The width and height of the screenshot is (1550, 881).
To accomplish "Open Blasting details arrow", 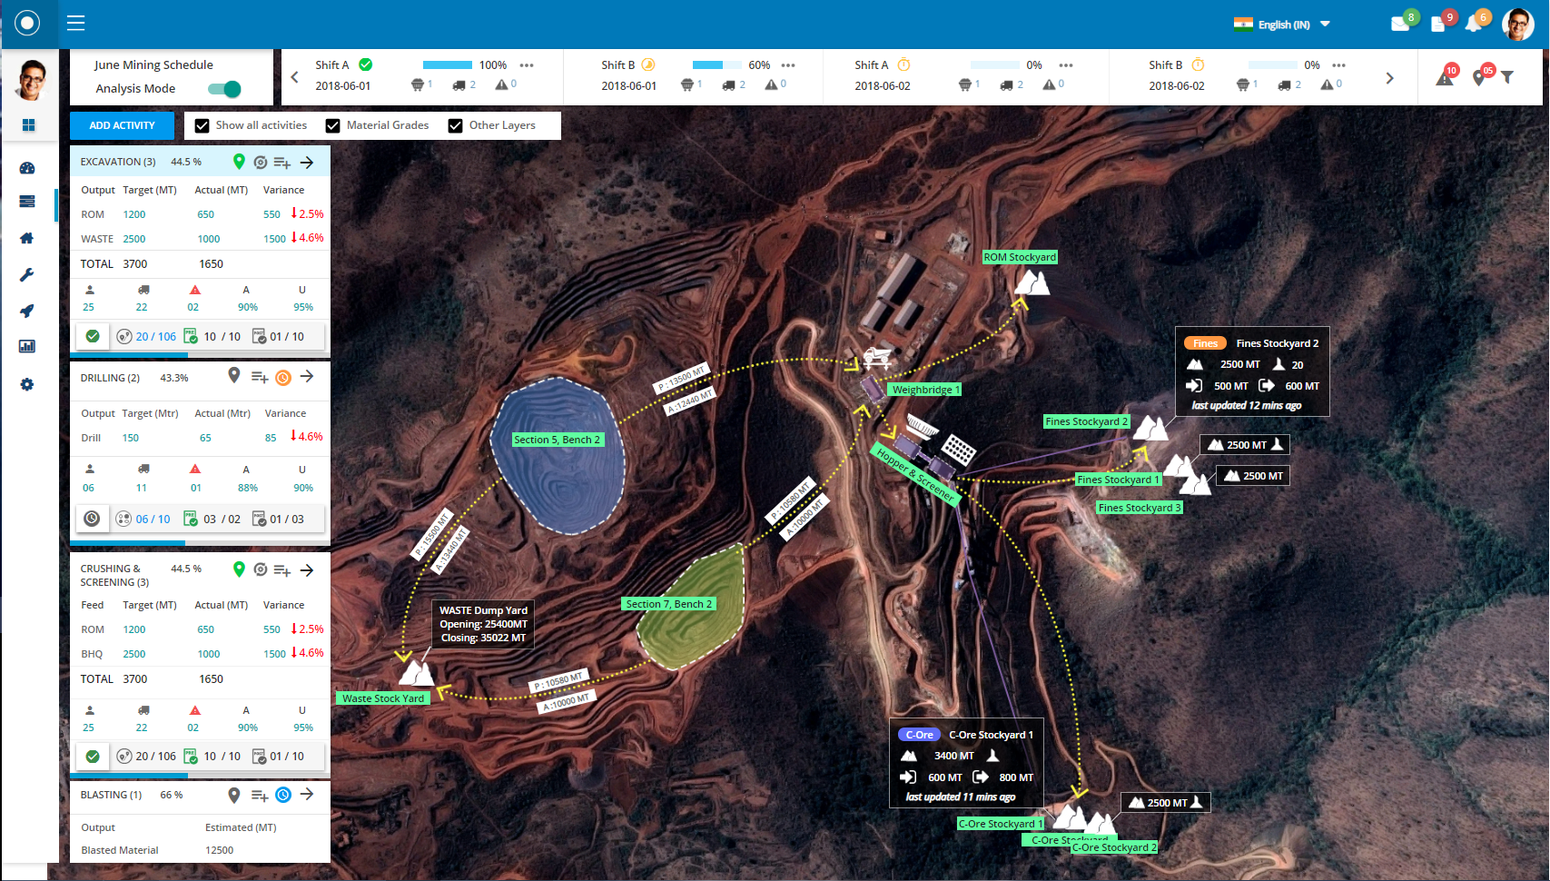I will click(x=307, y=794).
